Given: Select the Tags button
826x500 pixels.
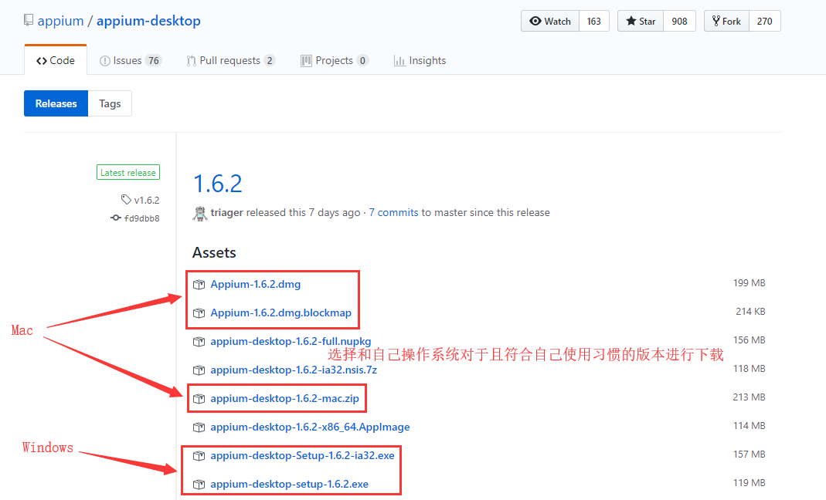Looking at the screenshot, I should click(x=110, y=103).
